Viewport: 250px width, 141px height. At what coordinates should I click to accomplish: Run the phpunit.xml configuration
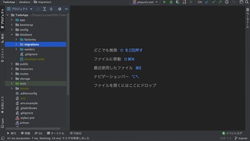pyautogui.click(x=164, y=2)
